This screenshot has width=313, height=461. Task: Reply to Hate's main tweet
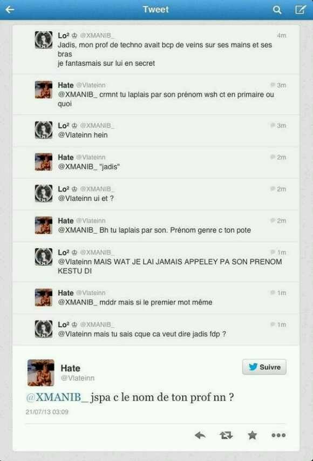(200, 435)
